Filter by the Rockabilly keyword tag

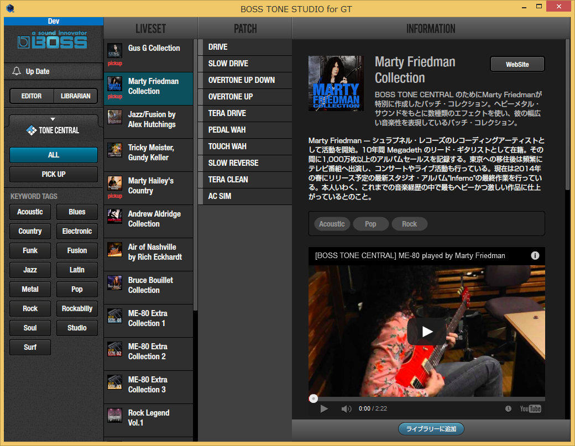[77, 308]
